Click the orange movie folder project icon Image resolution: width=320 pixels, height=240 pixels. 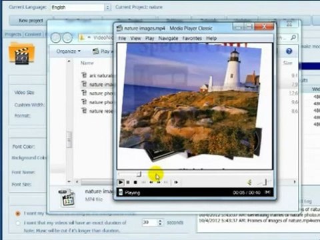[x=22, y=53]
